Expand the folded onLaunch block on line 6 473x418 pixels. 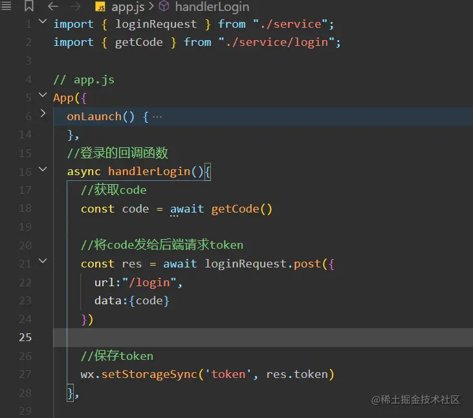[x=43, y=114]
